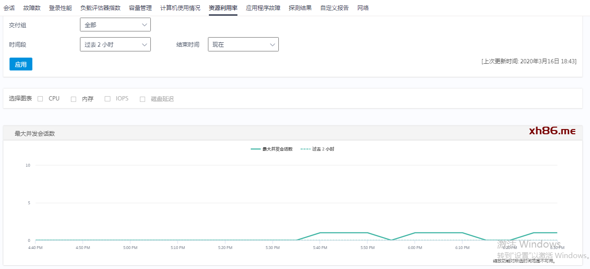Toggle the 磁盘延迟 chart checkbox

click(142, 99)
